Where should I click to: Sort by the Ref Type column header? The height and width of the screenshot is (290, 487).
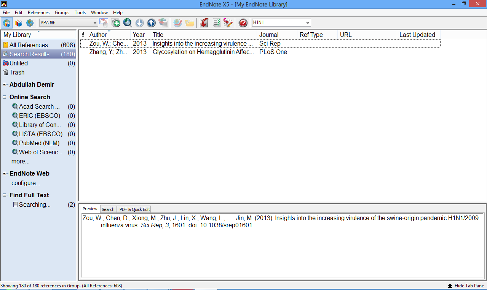click(x=318, y=35)
